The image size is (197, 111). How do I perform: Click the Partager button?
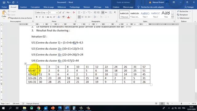(189, 7)
